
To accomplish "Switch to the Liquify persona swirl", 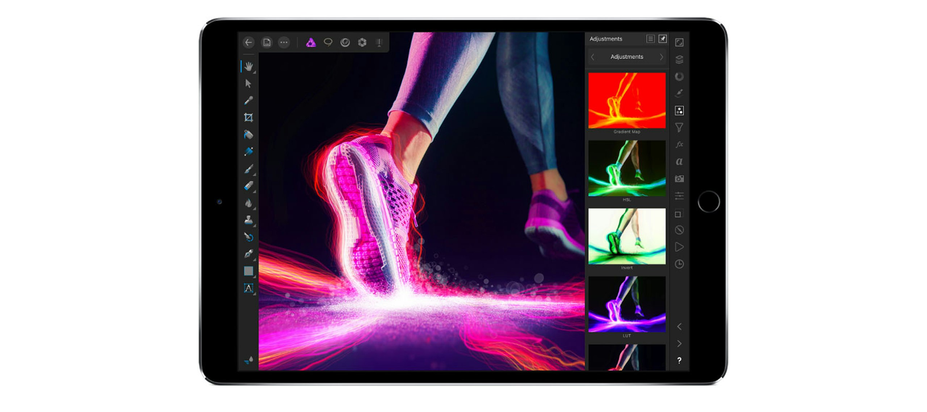I will click(x=345, y=42).
